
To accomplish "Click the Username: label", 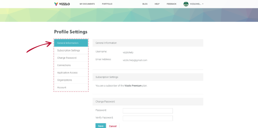I will click(x=101, y=51).
